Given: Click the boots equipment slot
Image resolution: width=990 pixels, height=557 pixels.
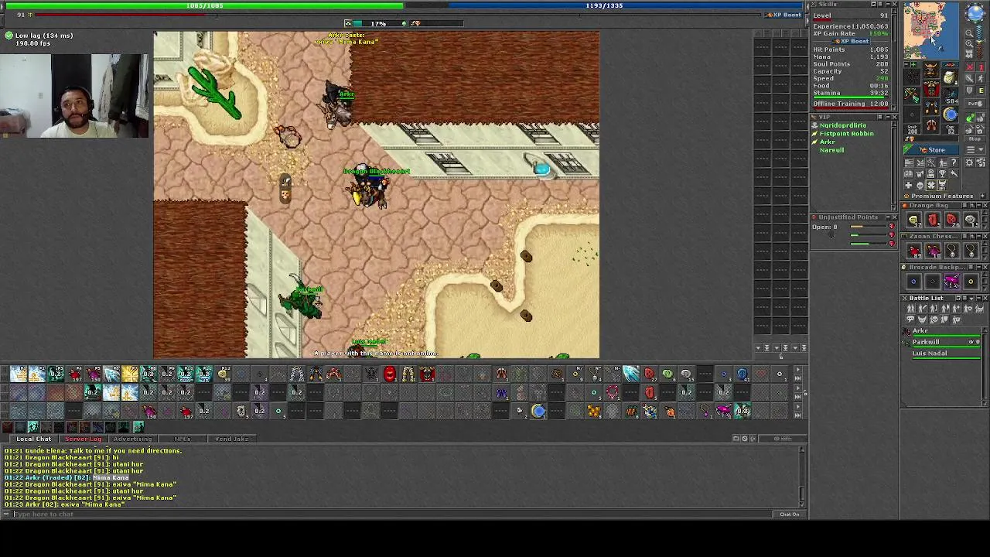Looking at the screenshot, I should point(931,125).
